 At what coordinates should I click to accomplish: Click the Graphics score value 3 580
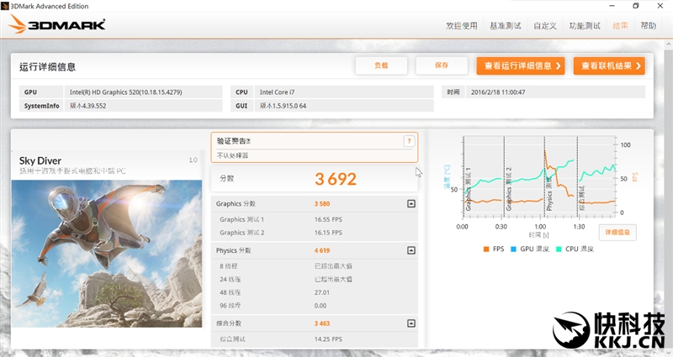pyautogui.click(x=322, y=203)
